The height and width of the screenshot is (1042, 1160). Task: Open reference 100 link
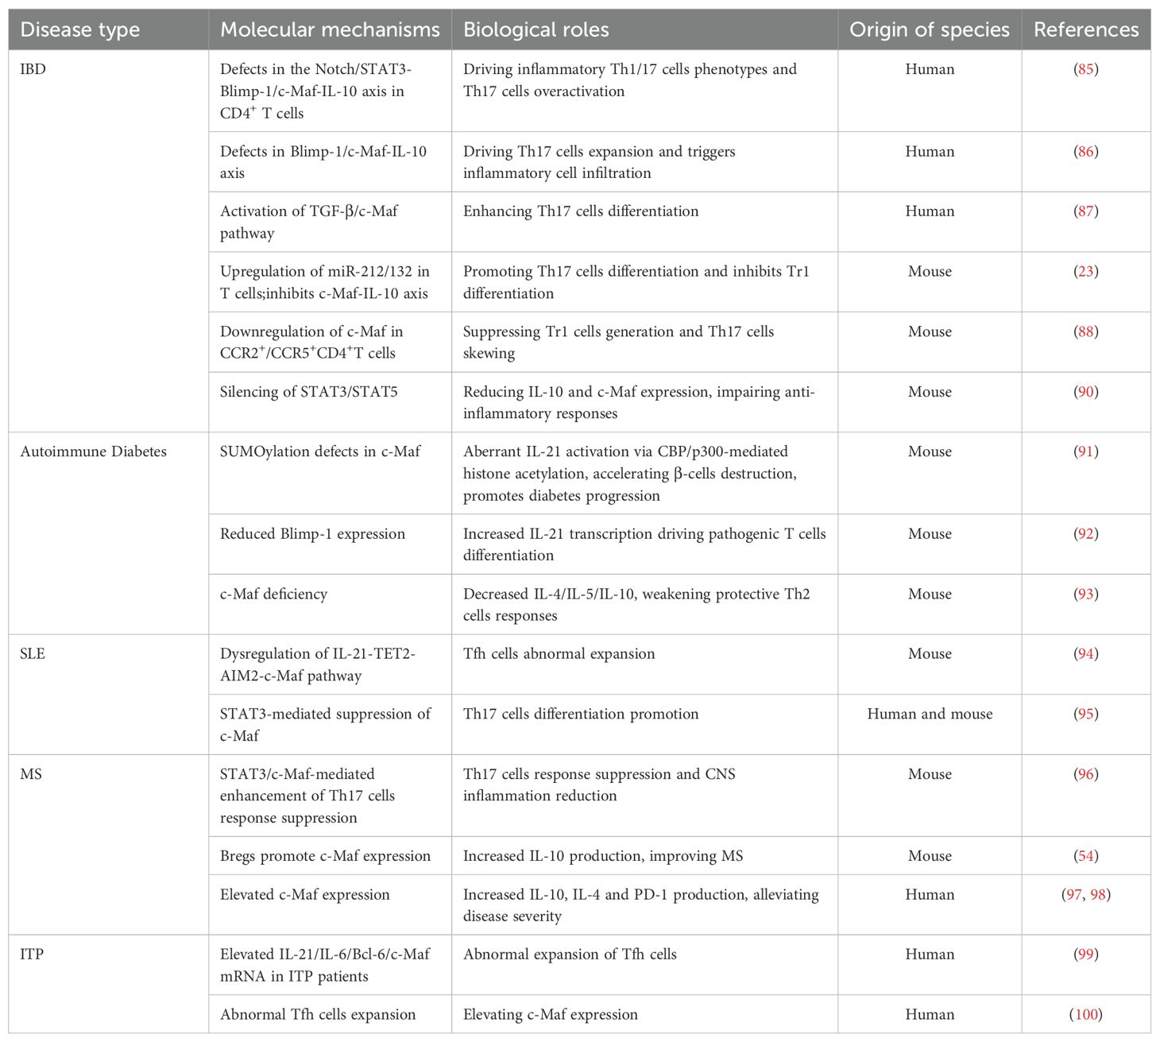(x=1086, y=1015)
